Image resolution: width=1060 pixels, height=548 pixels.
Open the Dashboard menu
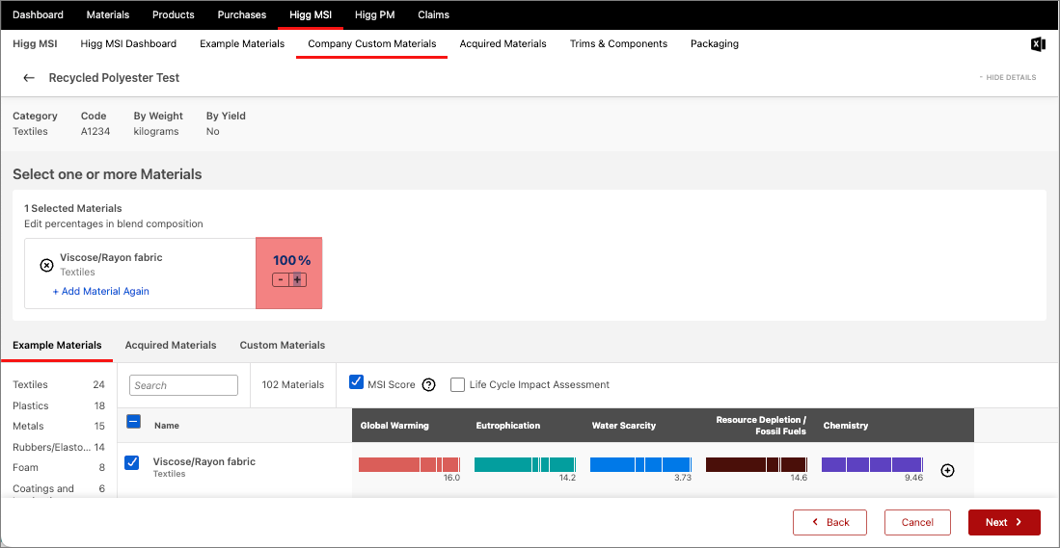[39, 14]
